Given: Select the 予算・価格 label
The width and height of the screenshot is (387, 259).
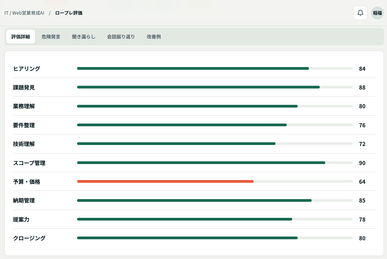Looking at the screenshot, I should pyautogui.click(x=26, y=182).
